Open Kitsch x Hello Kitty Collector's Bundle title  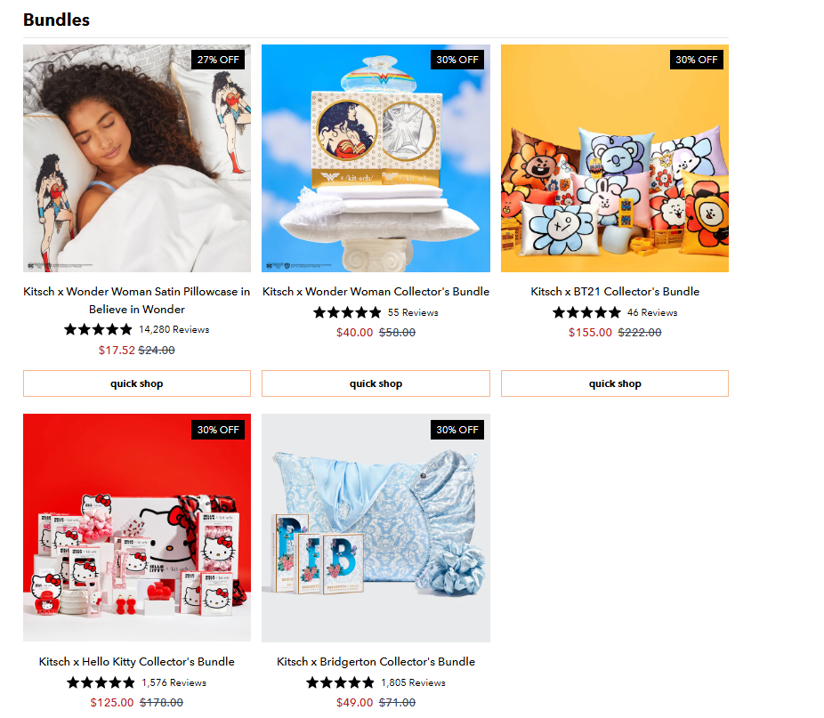tap(137, 662)
